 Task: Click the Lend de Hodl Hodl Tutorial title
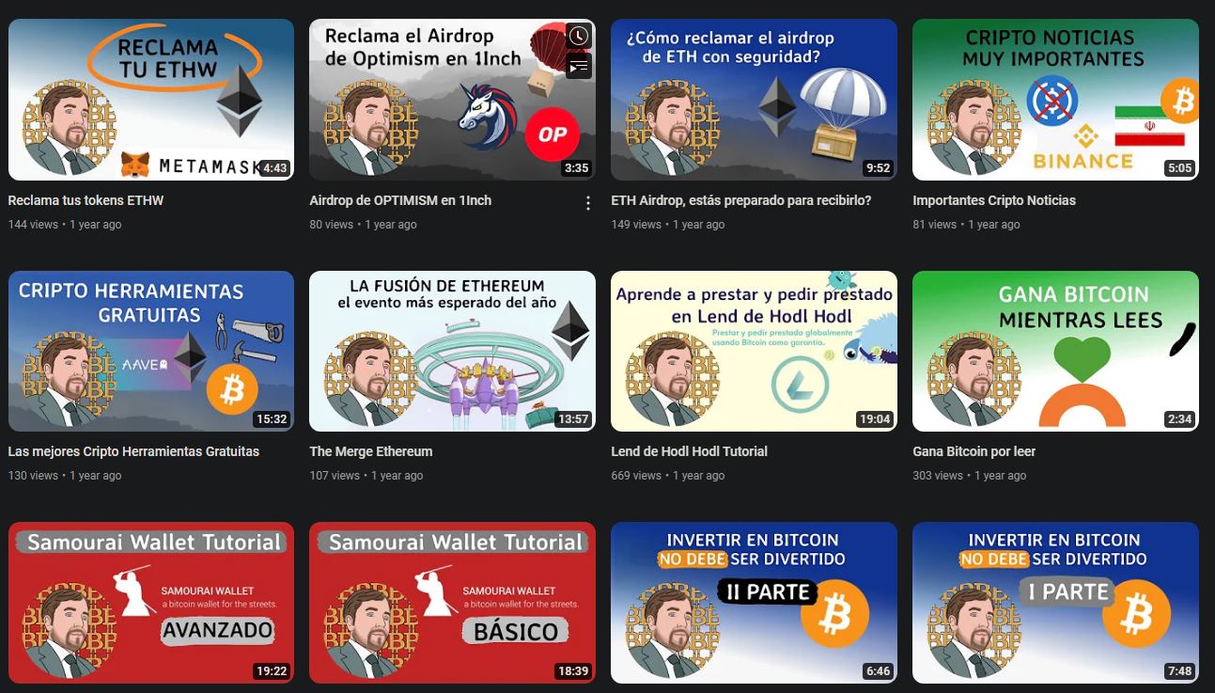click(690, 451)
